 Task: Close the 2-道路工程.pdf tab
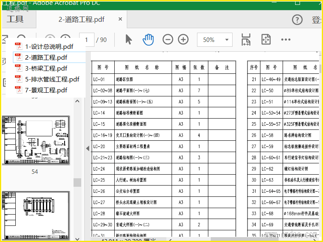click(x=120, y=19)
